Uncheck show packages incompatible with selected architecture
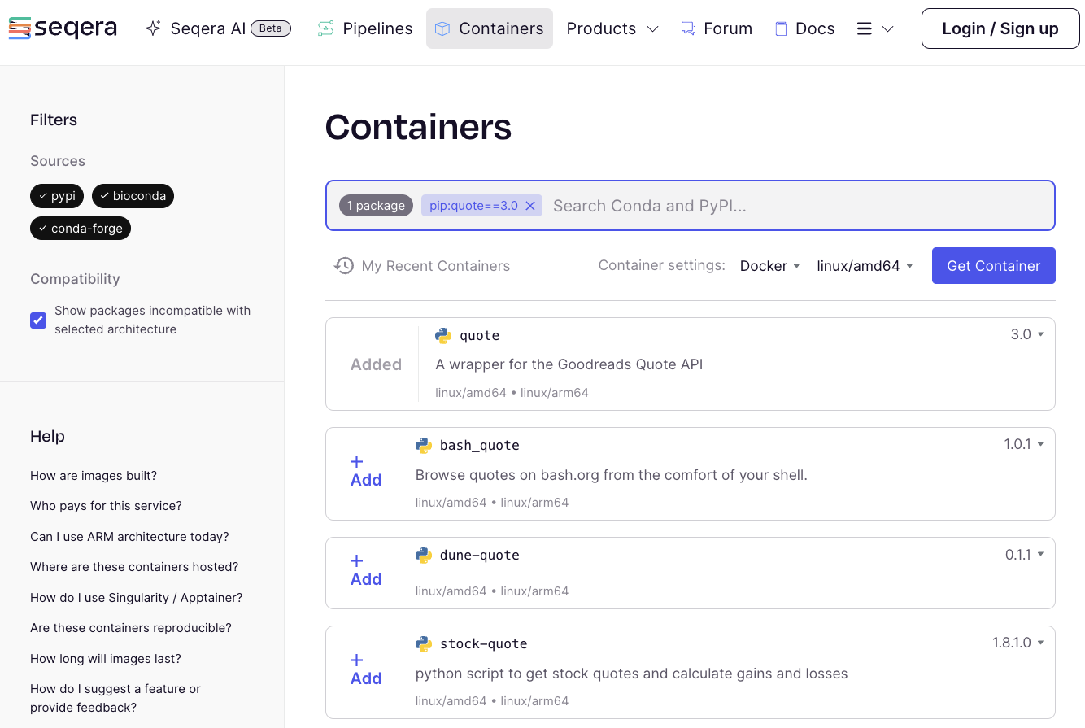Image resolution: width=1085 pixels, height=728 pixels. tap(38, 320)
